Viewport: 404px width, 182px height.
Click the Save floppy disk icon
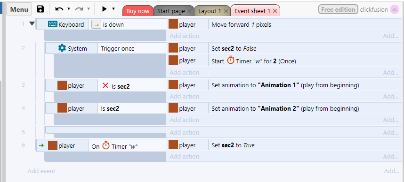(x=40, y=9)
